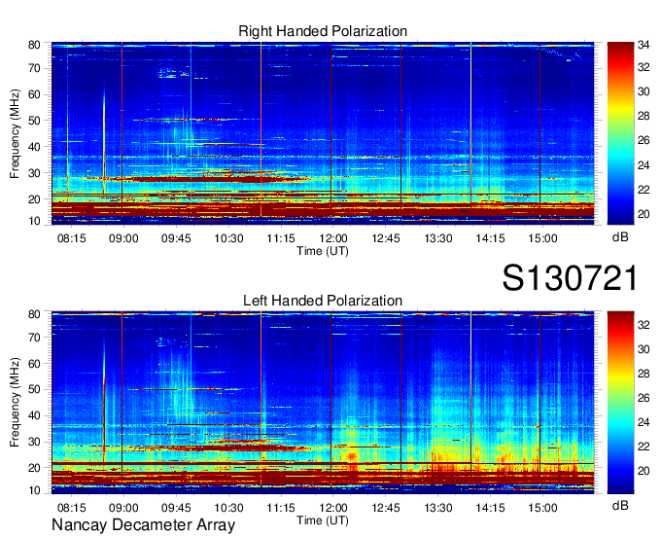The width and height of the screenshot is (661, 537).
Task: Click the 12:00 tick under the Left Handed plot
Action: (333, 508)
